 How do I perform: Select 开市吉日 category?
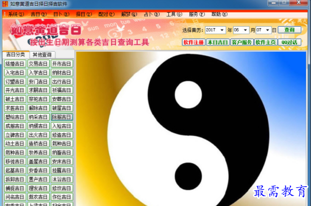click(62, 64)
